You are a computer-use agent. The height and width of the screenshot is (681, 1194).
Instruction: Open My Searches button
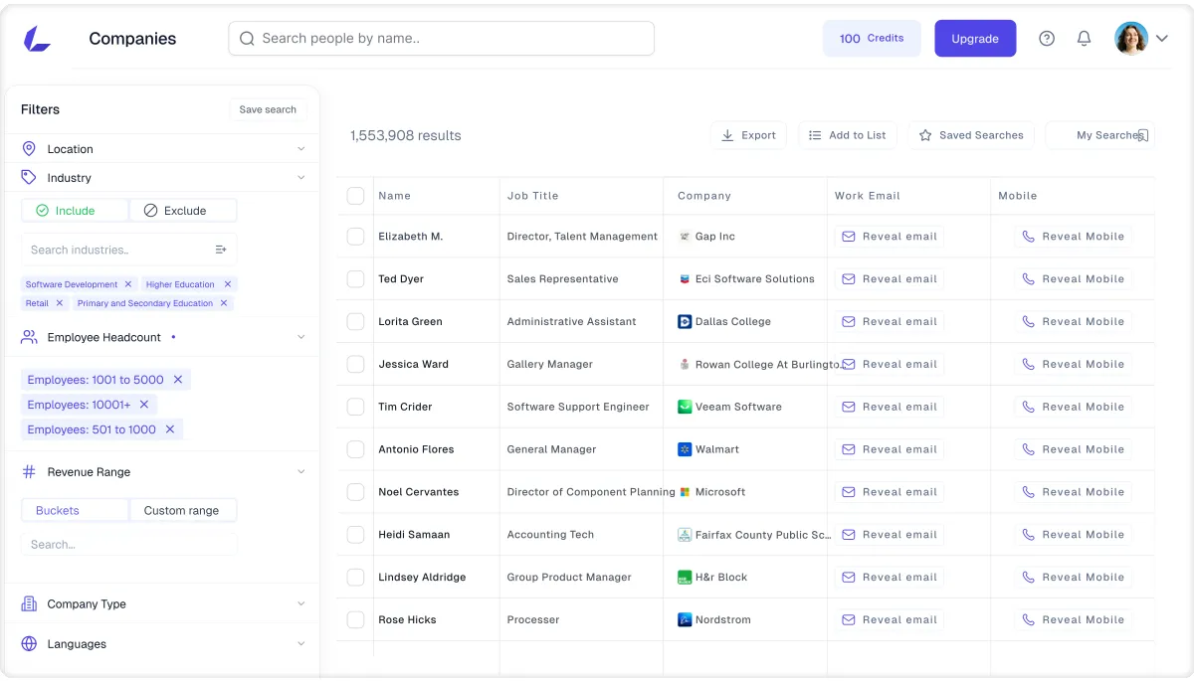(1100, 135)
